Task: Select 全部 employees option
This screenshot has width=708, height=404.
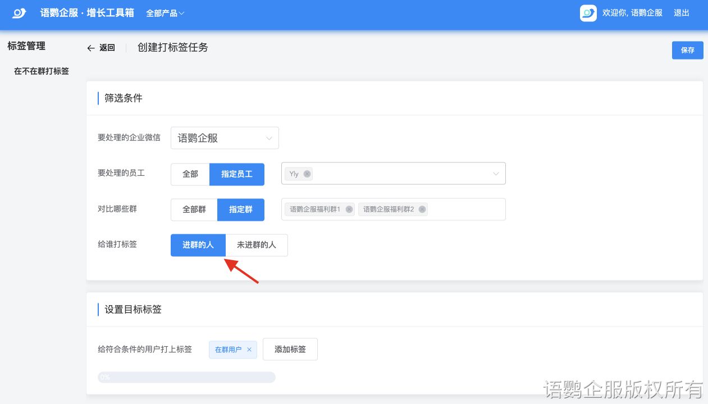Action: pyautogui.click(x=190, y=174)
